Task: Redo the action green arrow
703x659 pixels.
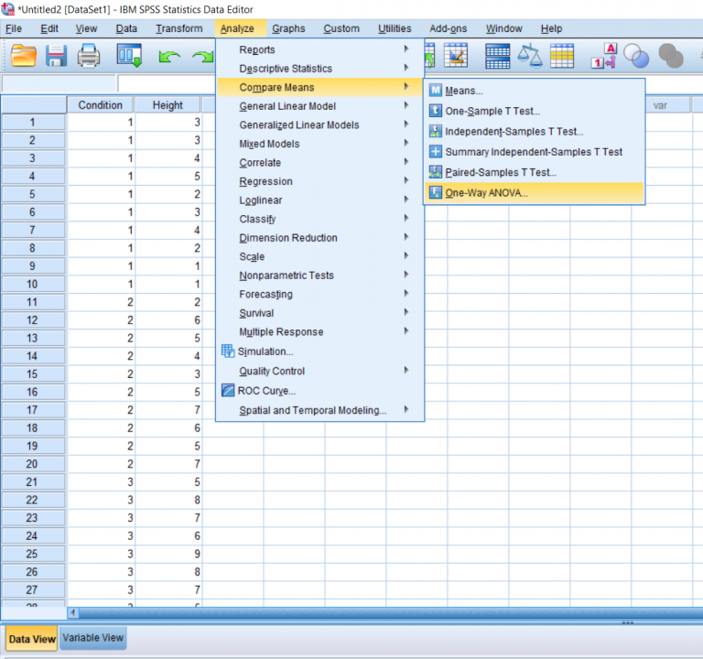Action: (202, 57)
